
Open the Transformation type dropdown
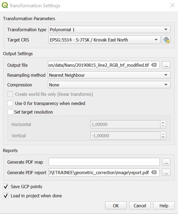coord(109,30)
